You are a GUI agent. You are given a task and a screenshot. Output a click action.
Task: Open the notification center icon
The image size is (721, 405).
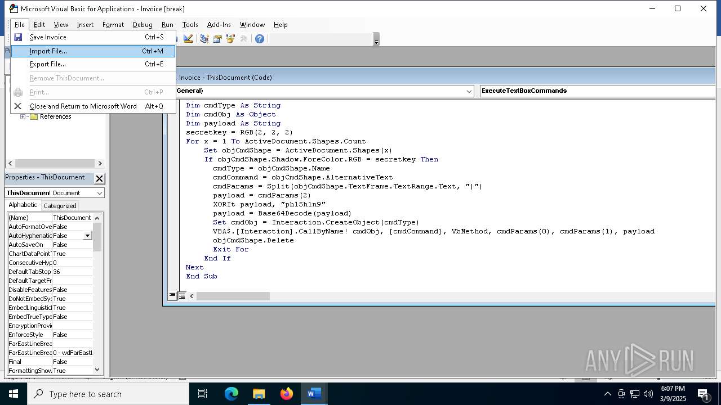(x=704, y=394)
